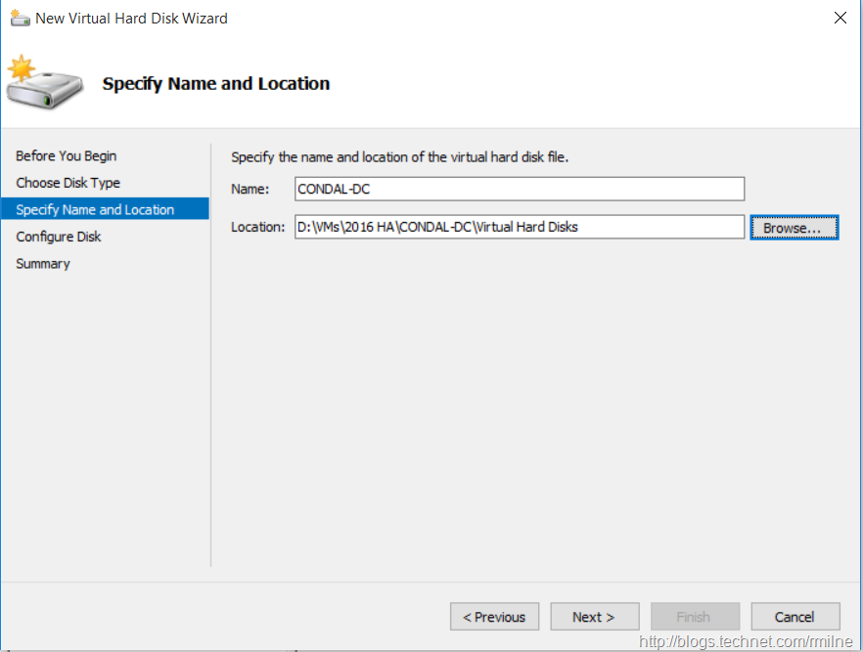Proceed with the Next button
Image resolution: width=863 pixels, height=652 pixels.
point(594,617)
